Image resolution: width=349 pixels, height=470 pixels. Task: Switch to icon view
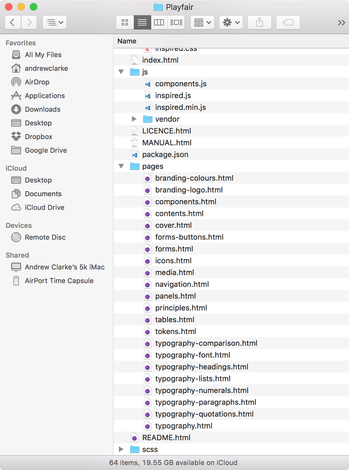(x=125, y=23)
